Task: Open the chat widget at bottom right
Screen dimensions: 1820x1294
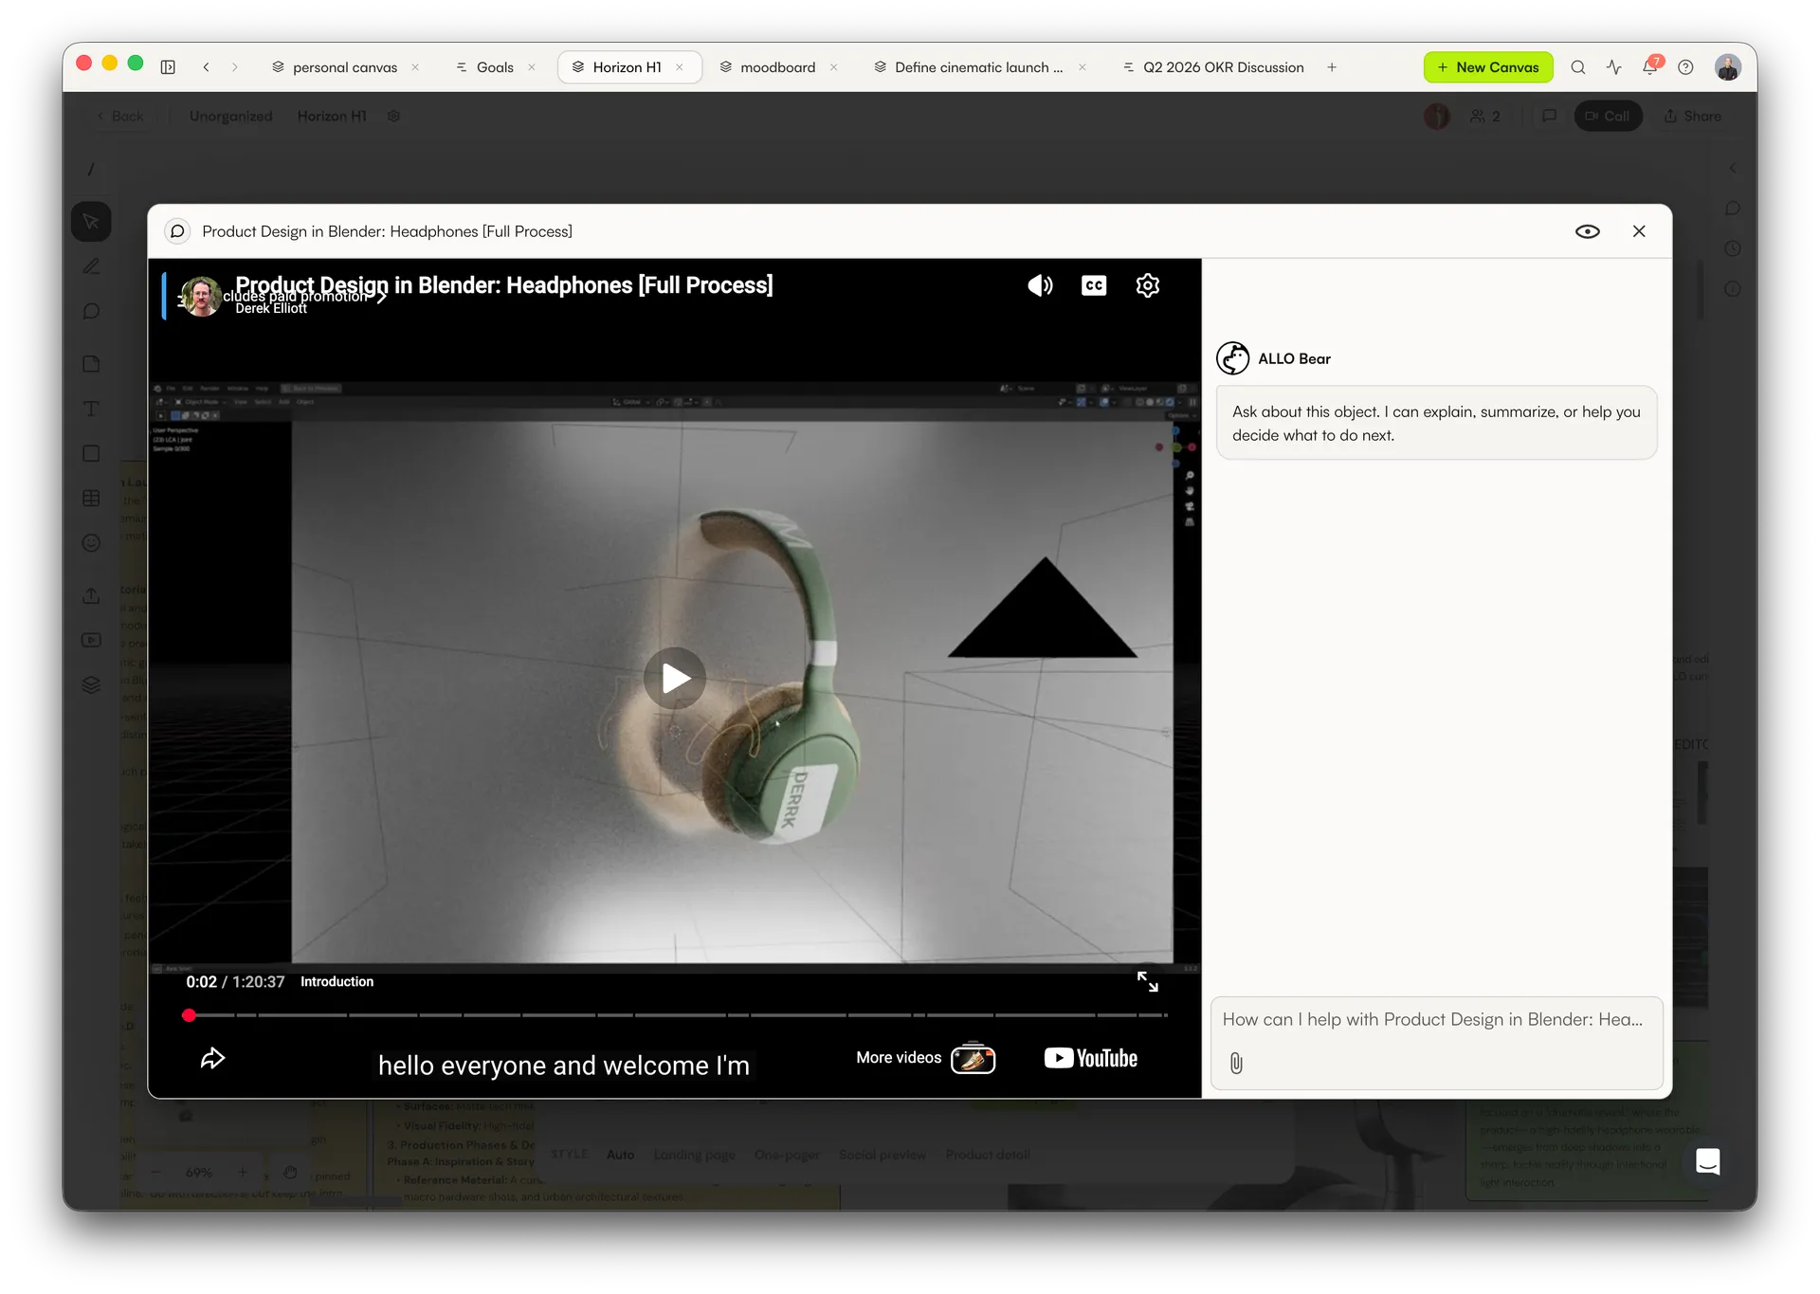Action: click(1708, 1162)
